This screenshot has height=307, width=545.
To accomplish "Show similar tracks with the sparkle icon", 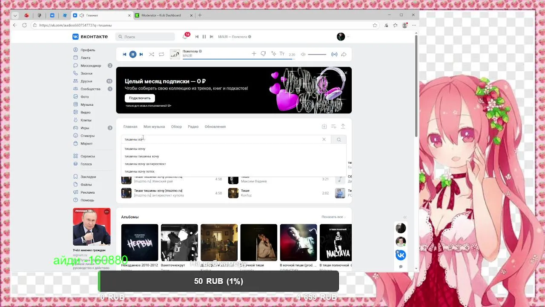I will [x=273, y=54].
